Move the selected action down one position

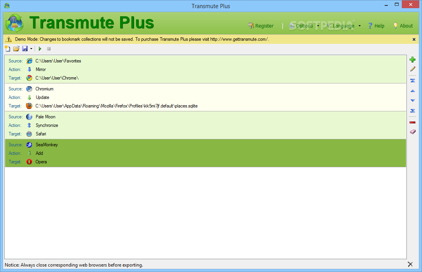413,100
